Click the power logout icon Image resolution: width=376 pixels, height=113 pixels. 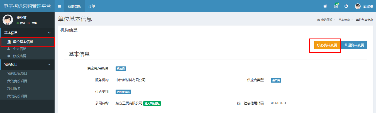346,6
